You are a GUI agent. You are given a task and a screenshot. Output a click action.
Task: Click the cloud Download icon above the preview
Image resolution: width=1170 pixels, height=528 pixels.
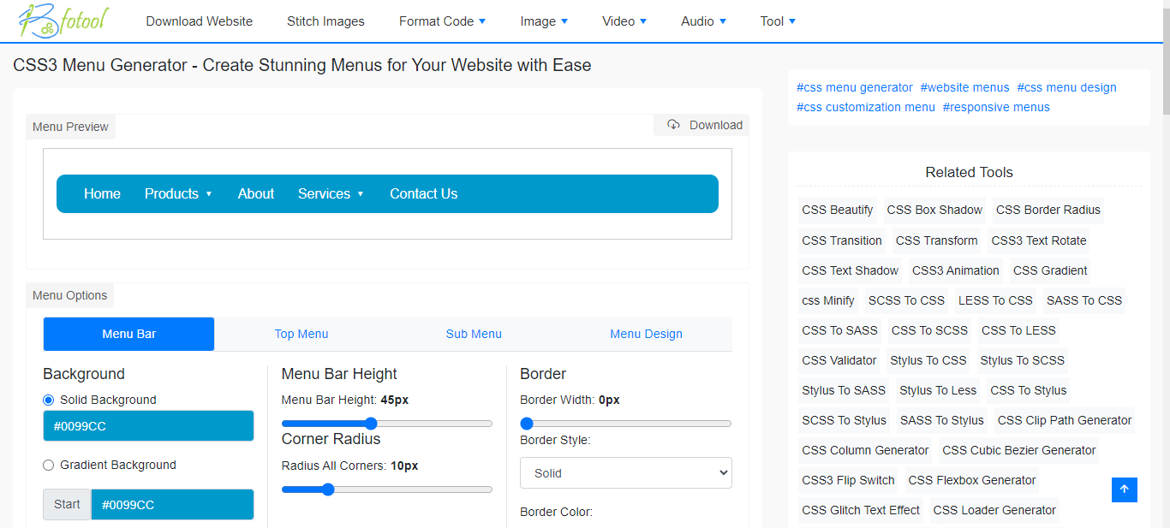pos(675,125)
